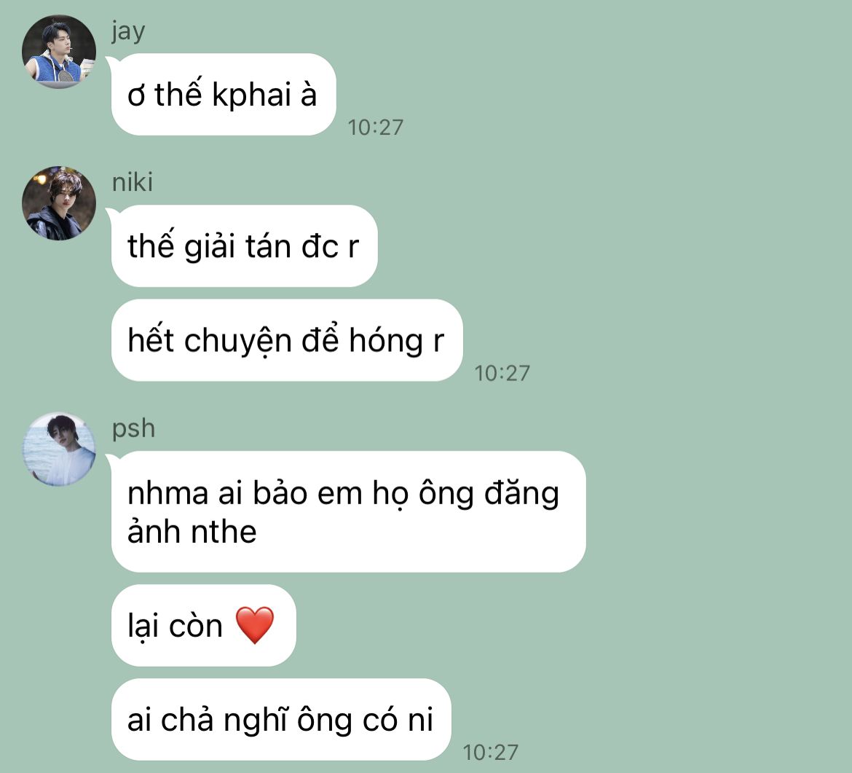Click the red heart emoji
The width and height of the screenshot is (852, 773).
[x=255, y=625]
